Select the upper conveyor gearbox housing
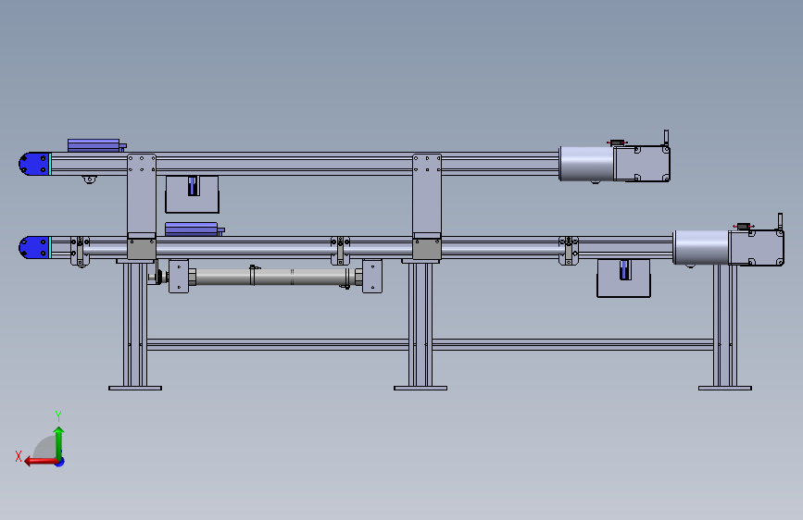803x520 pixels. (x=642, y=164)
